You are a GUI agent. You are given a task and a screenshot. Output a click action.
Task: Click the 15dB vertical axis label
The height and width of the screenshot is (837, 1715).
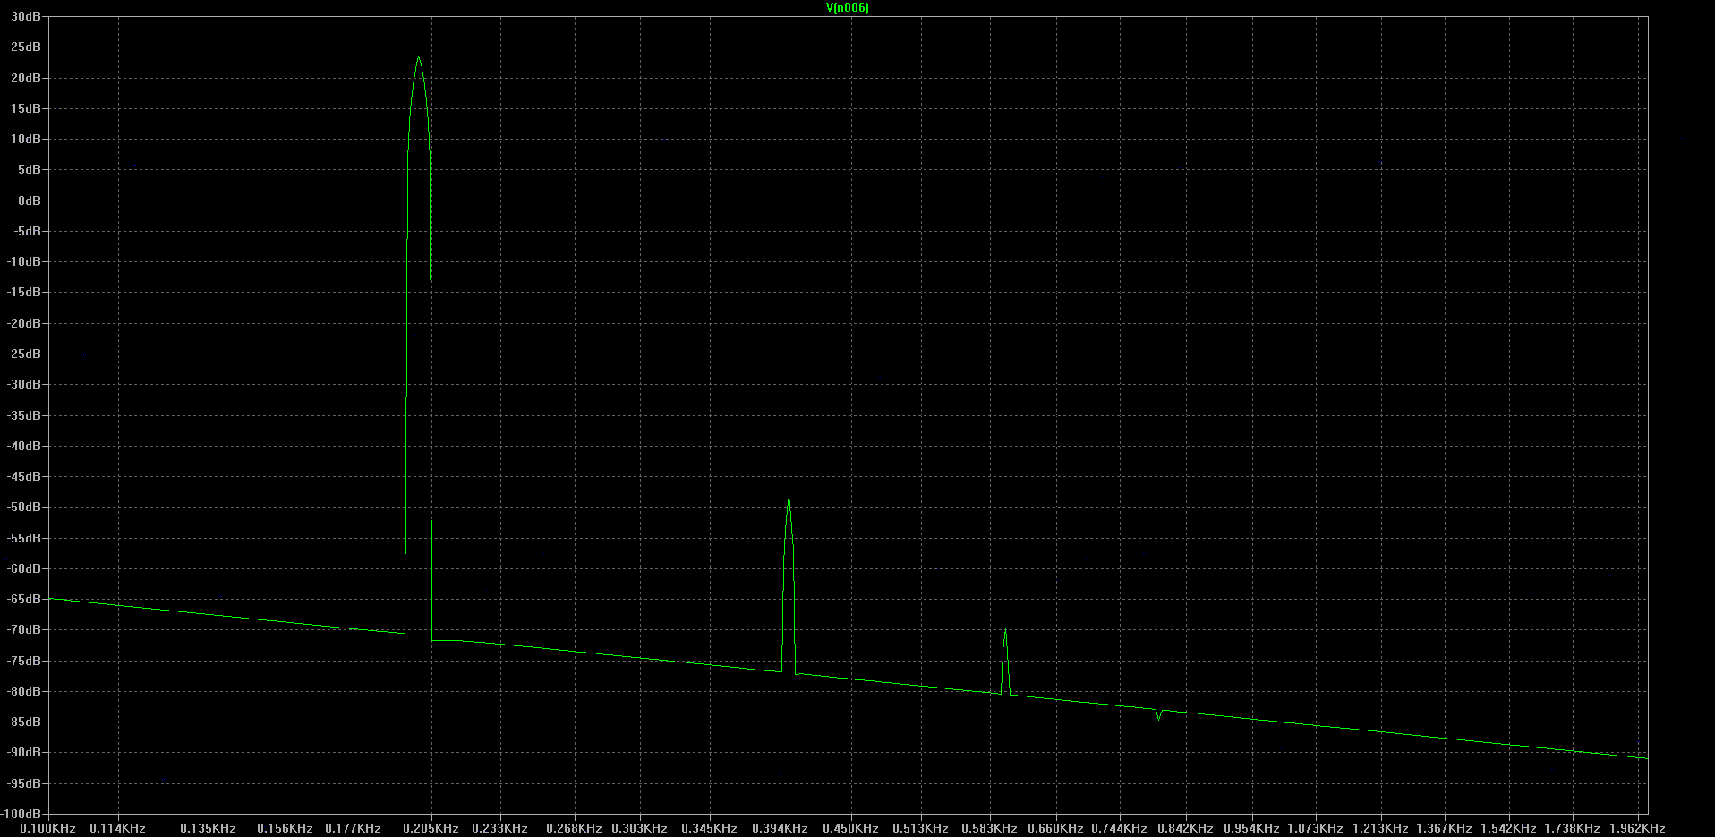[26, 109]
